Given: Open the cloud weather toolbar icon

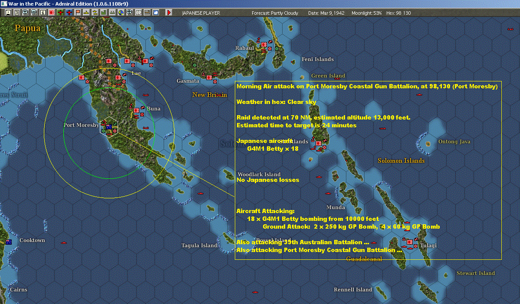Looking at the screenshot, I should point(156,13).
